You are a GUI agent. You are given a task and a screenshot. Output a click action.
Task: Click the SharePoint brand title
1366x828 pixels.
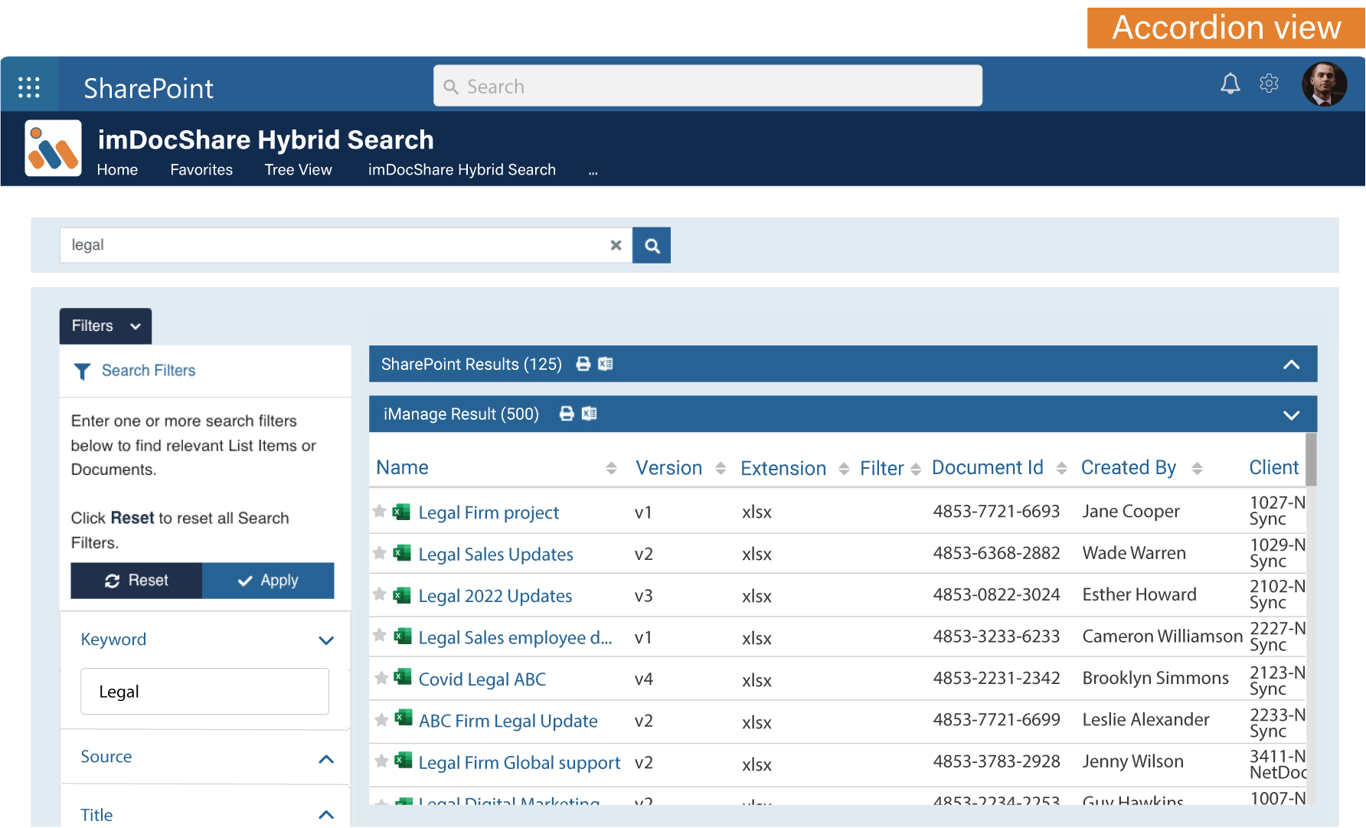click(149, 89)
